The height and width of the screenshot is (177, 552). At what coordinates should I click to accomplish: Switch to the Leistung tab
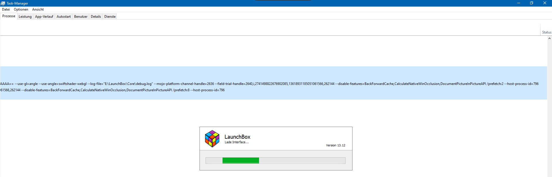pos(25,17)
